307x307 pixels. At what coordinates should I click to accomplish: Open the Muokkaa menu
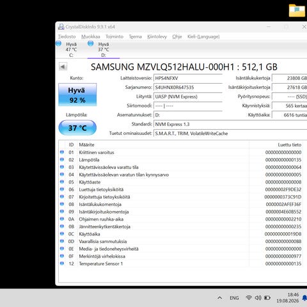pos(91,36)
